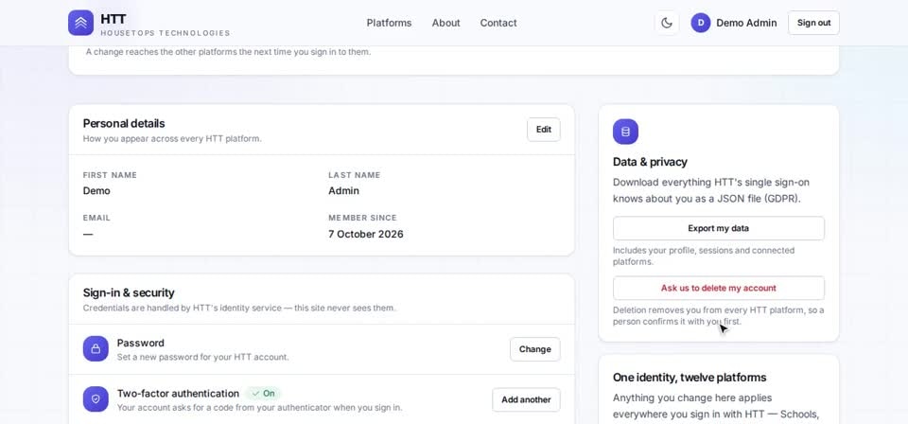Open the Platforms nav item
Image resolution: width=908 pixels, height=424 pixels.
pyautogui.click(x=389, y=23)
